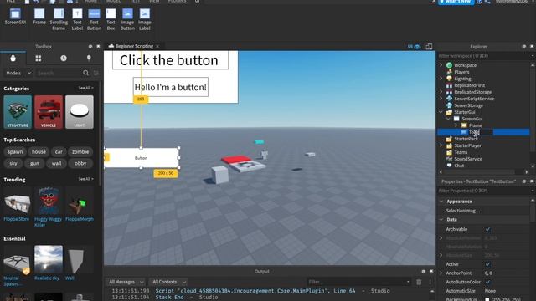Insert a Frame UI element

tap(39, 17)
